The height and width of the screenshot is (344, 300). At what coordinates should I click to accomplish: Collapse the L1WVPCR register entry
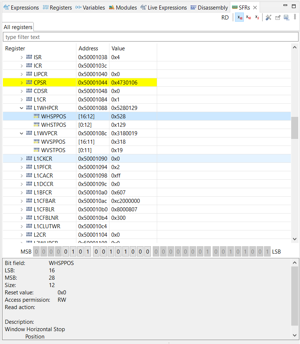(21, 133)
